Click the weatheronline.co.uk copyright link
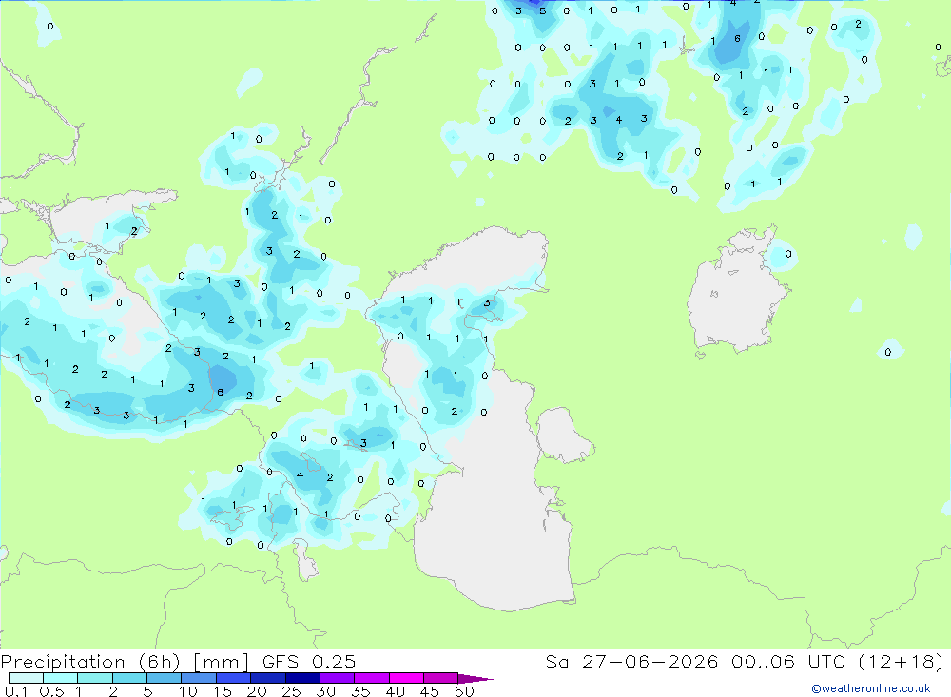The width and height of the screenshot is (951, 697). click(871, 688)
